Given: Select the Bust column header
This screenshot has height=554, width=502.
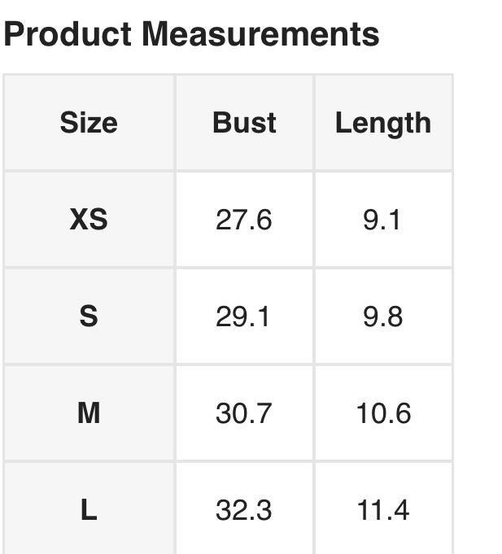Looking at the screenshot, I should pos(244,123).
